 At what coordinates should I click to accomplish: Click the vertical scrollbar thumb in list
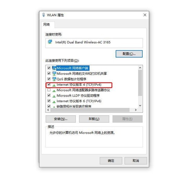pyautogui.click(x=140, y=83)
